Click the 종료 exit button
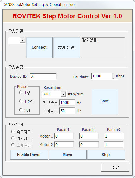Viewport: 135px width, 178px height. point(115,168)
